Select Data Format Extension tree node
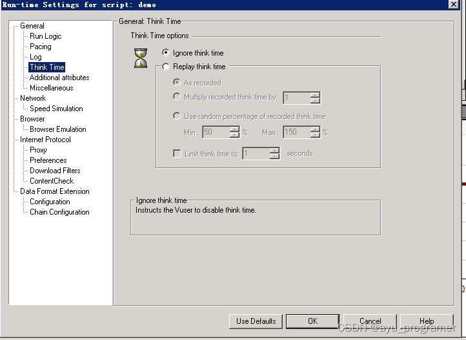 tap(55, 191)
